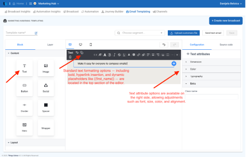
Task: Open the Danijela Beloica user menu
Action: [231, 3]
